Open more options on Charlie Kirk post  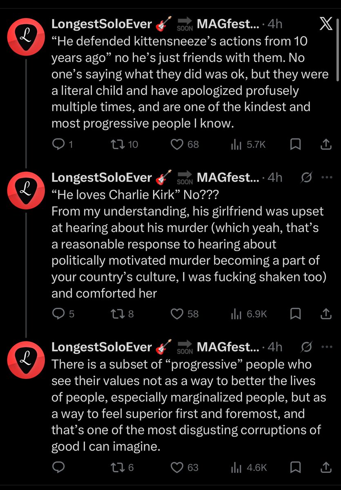click(x=327, y=178)
